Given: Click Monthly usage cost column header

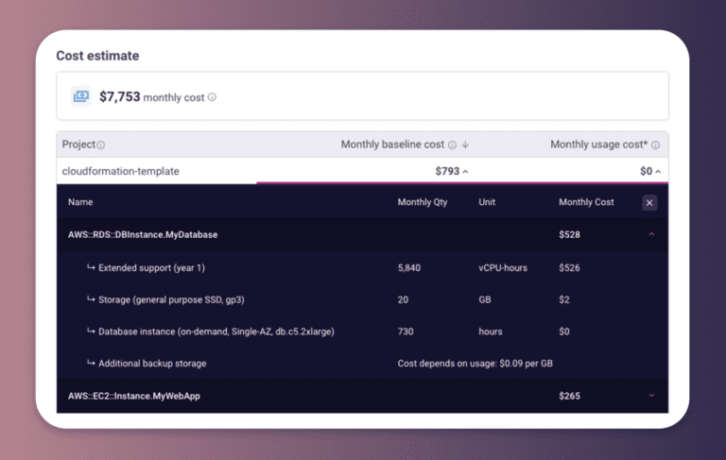Looking at the screenshot, I should click(x=599, y=145).
